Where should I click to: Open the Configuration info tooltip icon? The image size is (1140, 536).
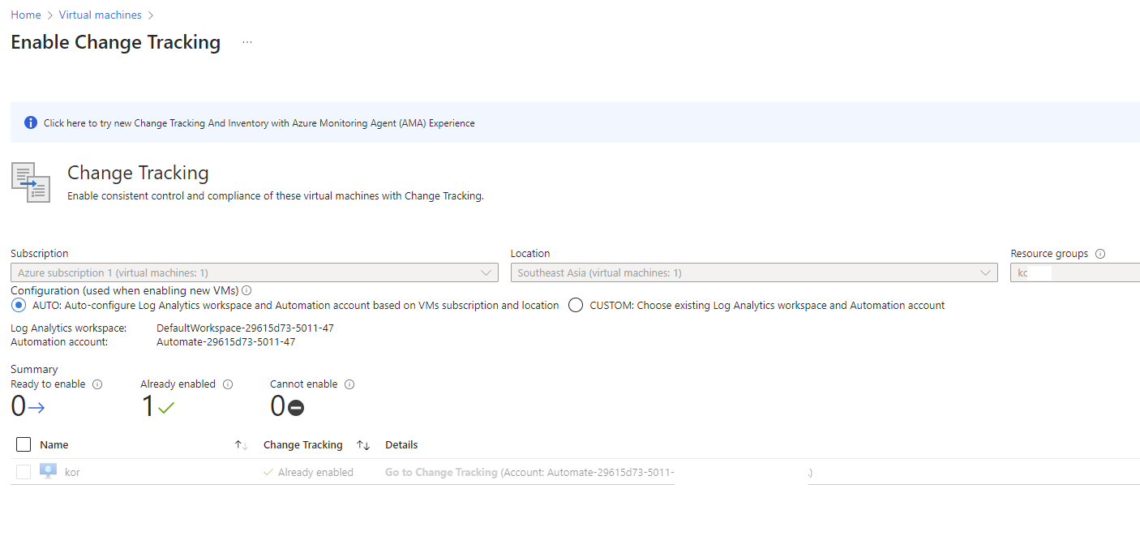tap(246, 289)
